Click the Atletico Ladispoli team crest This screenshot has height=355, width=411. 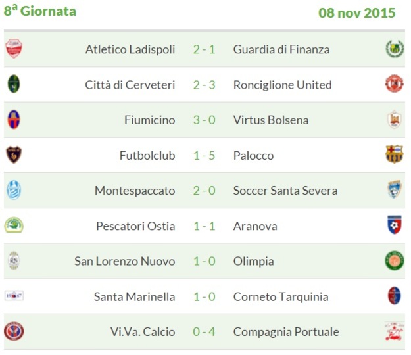click(14, 49)
